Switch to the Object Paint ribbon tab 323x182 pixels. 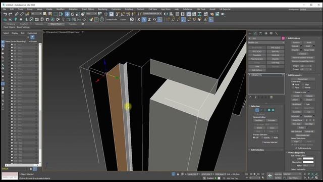click(x=56, y=24)
